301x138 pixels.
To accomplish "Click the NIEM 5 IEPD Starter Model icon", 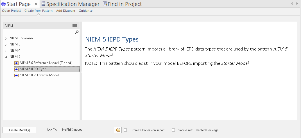I will (x=16, y=75).
